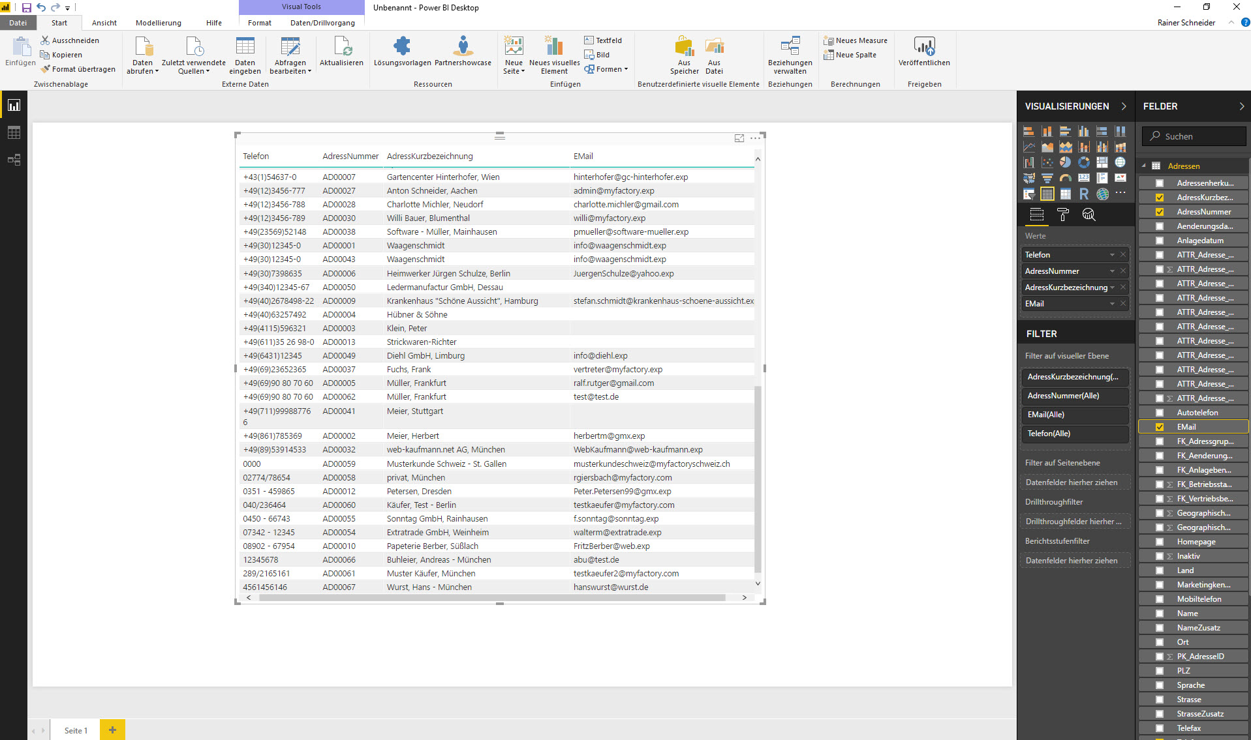Switch to Data view in left sidebar
The image size is (1251, 740).
pyautogui.click(x=14, y=132)
